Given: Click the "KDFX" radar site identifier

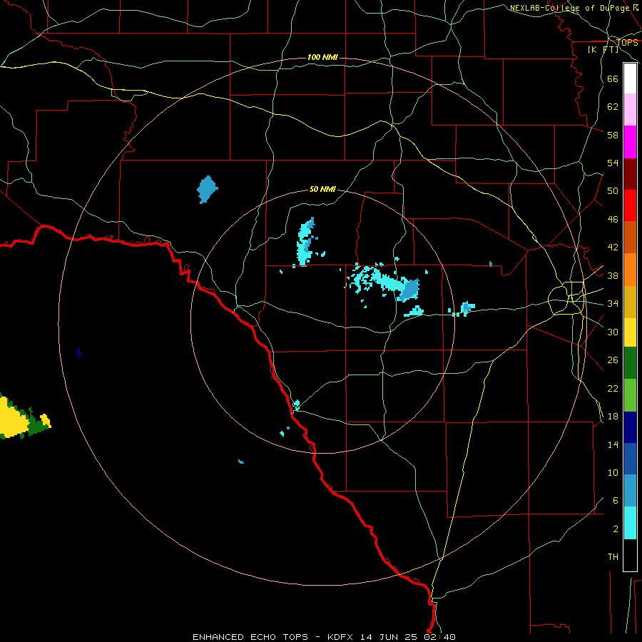Looking at the screenshot, I should click(342, 637).
